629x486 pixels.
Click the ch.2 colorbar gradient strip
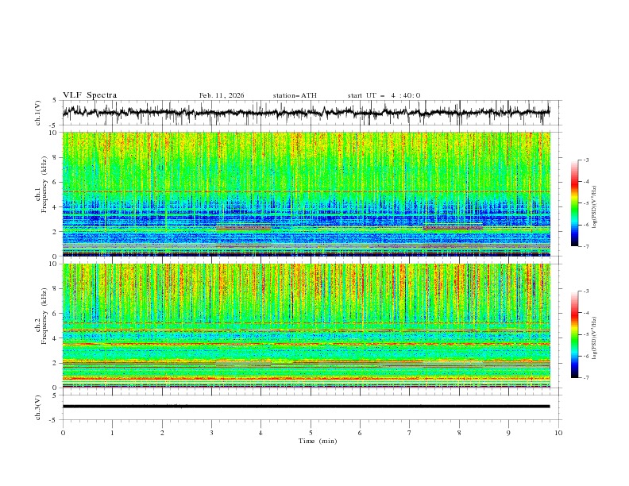[x=574, y=334]
